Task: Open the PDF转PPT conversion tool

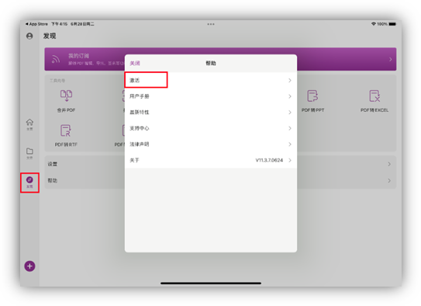Action: 312,101
